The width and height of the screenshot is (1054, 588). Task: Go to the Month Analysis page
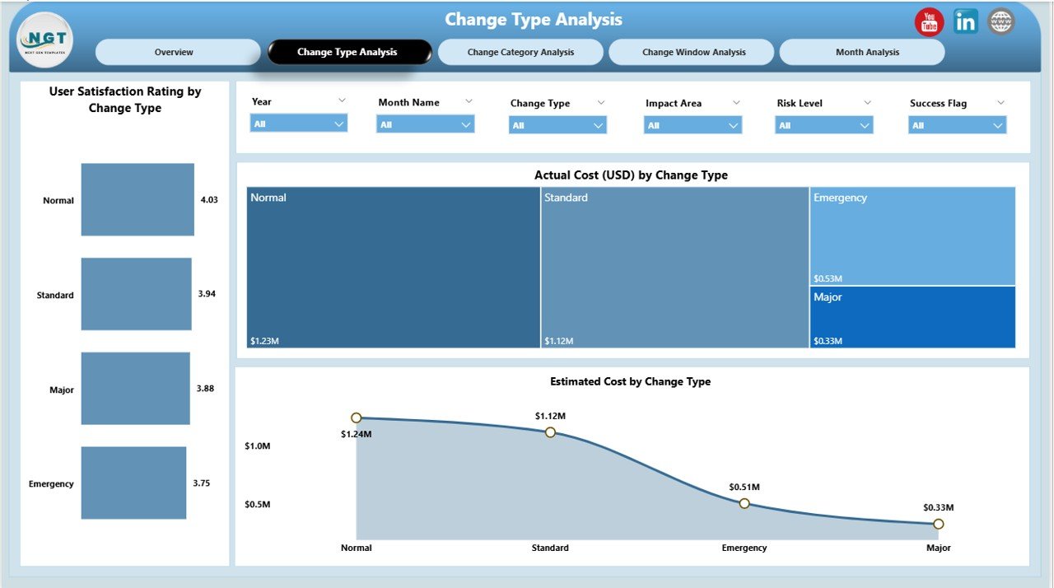[x=861, y=51]
